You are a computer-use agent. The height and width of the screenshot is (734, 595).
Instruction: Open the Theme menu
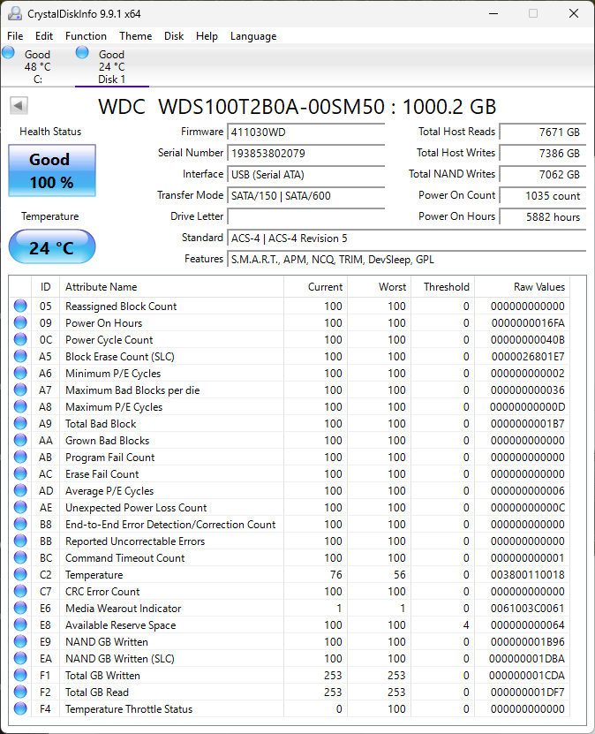pos(136,36)
